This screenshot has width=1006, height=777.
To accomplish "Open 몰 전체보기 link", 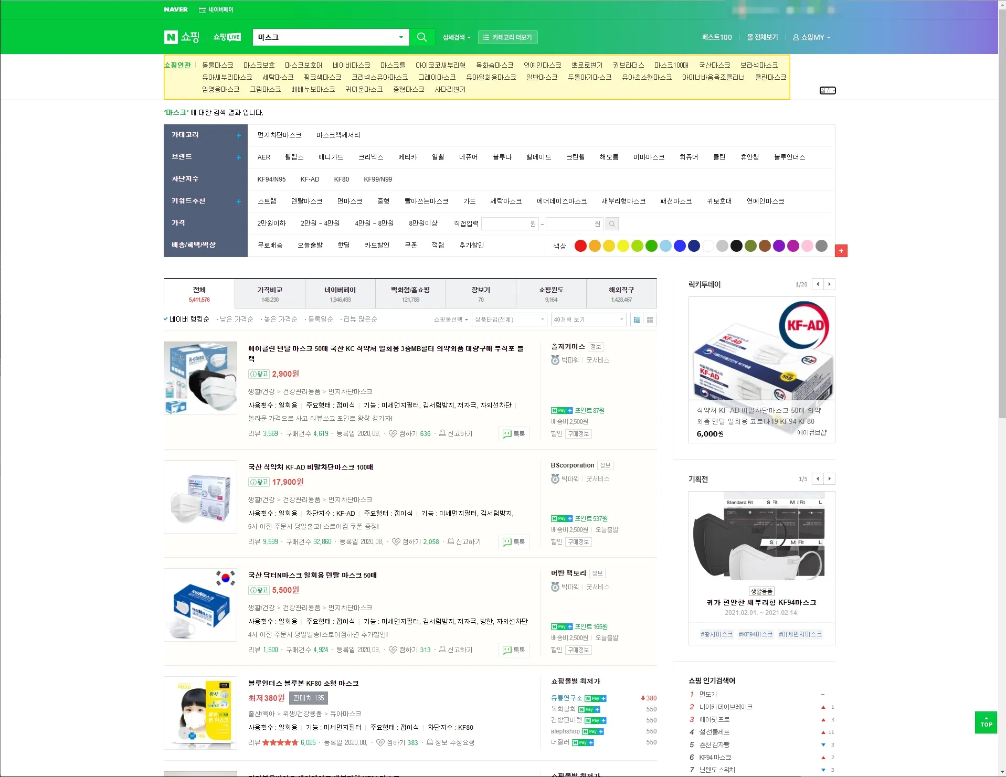I will (762, 37).
